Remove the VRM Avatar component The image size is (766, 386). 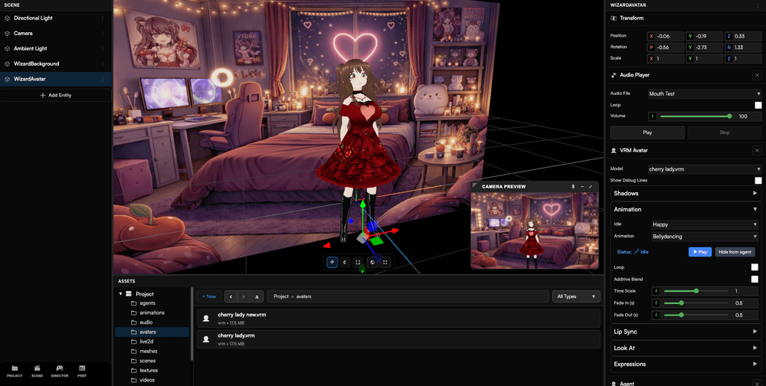(x=757, y=150)
